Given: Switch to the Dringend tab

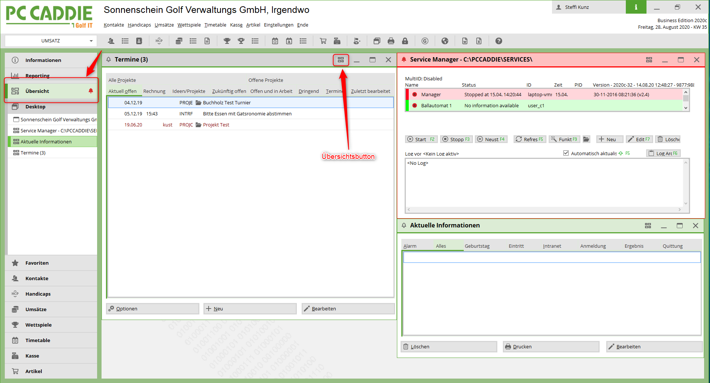Looking at the screenshot, I should [309, 91].
